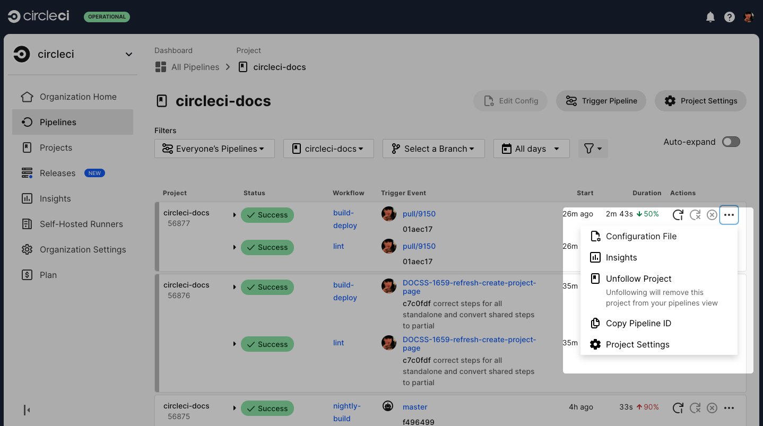
Task: Click user avatar next to pull/9150 build-deploy
Action: pos(389,214)
